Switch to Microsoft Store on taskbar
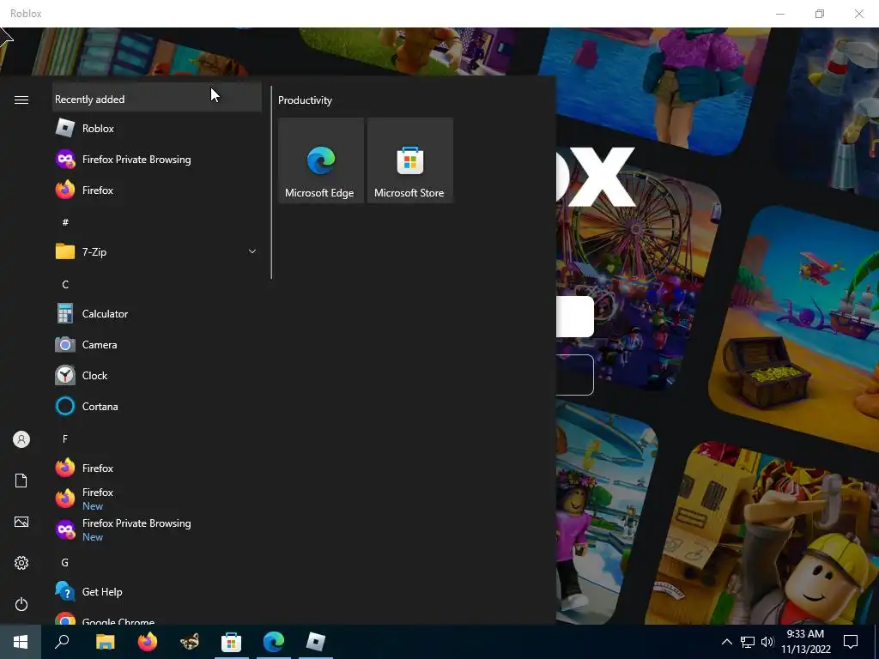 (x=232, y=642)
